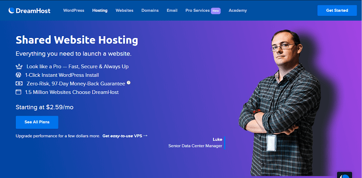Screen dimensions: 362x178
Task: Open the Email menu
Action: pos(172,10)
